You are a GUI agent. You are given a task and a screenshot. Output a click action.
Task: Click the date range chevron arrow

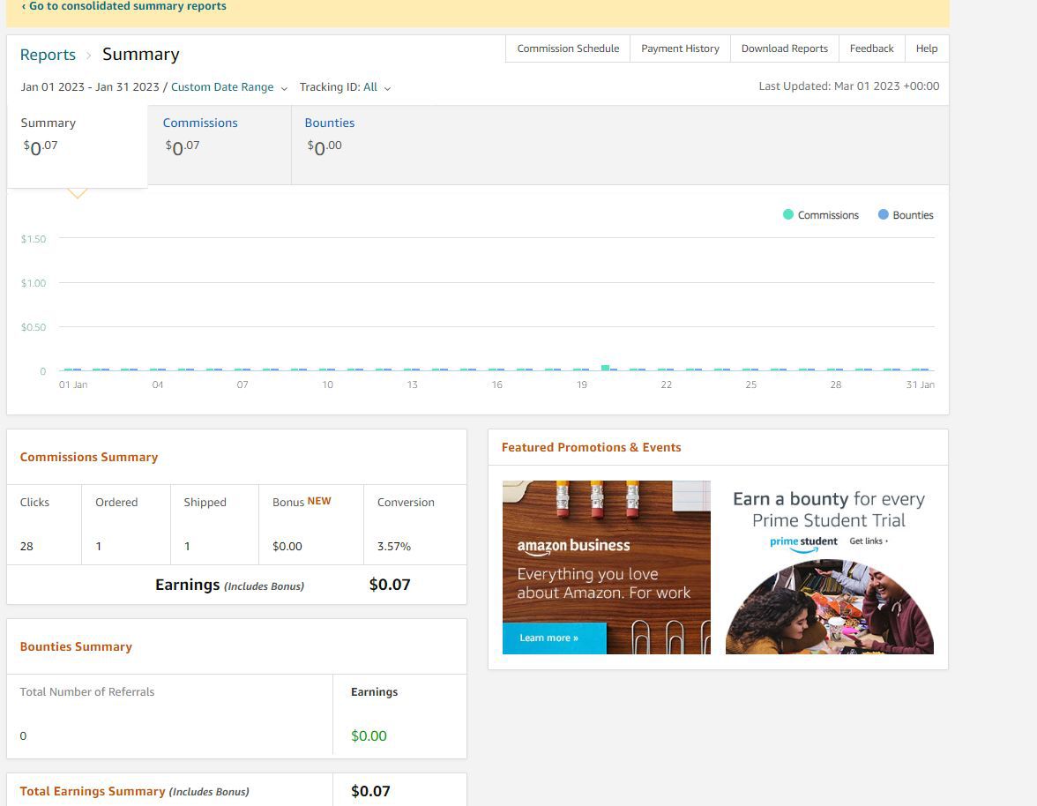(x=284, y=88)
